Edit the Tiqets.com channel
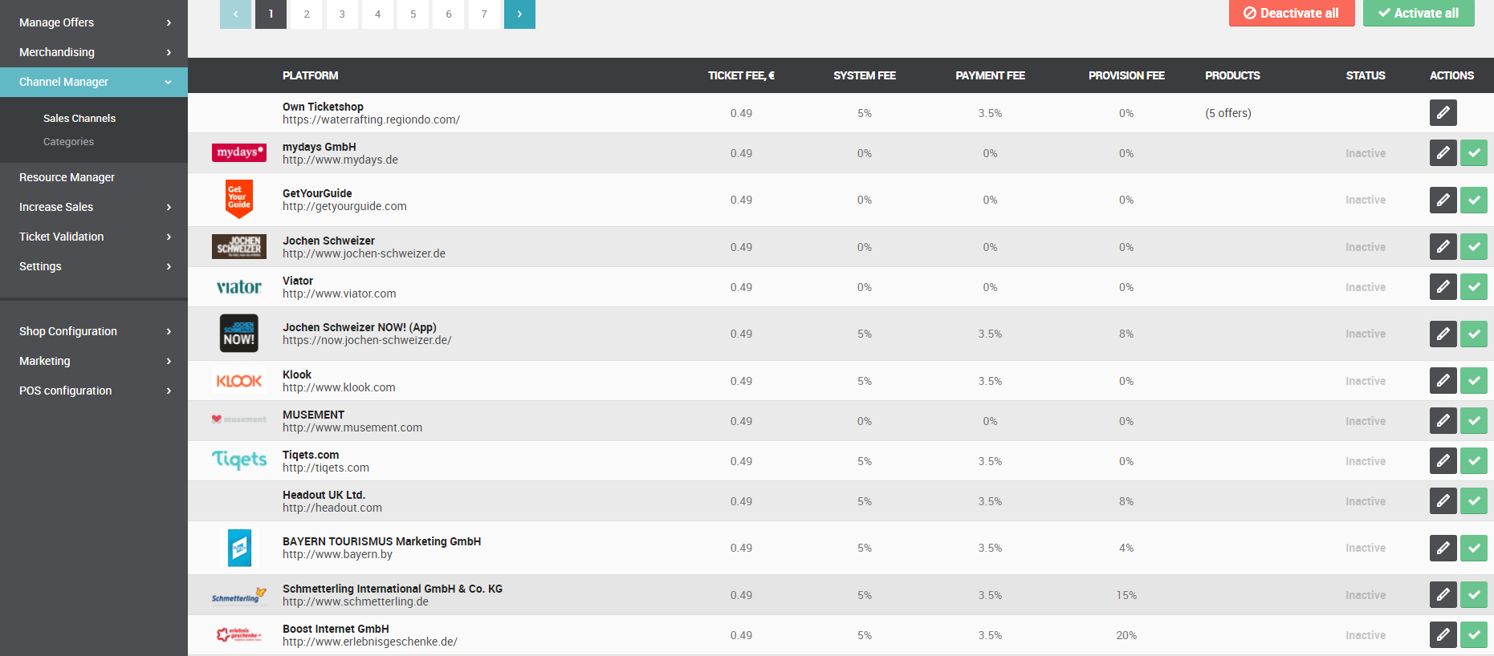Image resolution: width=1494 pixels, height=656 pixels. click(x=1443, y=461)
